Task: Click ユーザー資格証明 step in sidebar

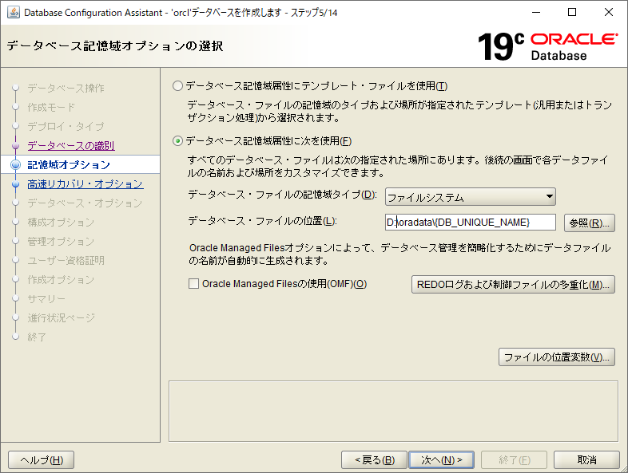Action: (66, 261)
